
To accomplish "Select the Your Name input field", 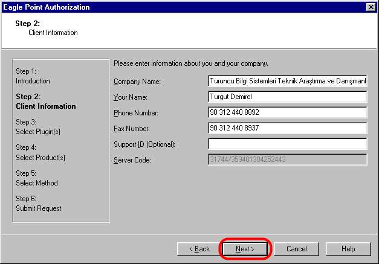I will [x=287, y=97].
